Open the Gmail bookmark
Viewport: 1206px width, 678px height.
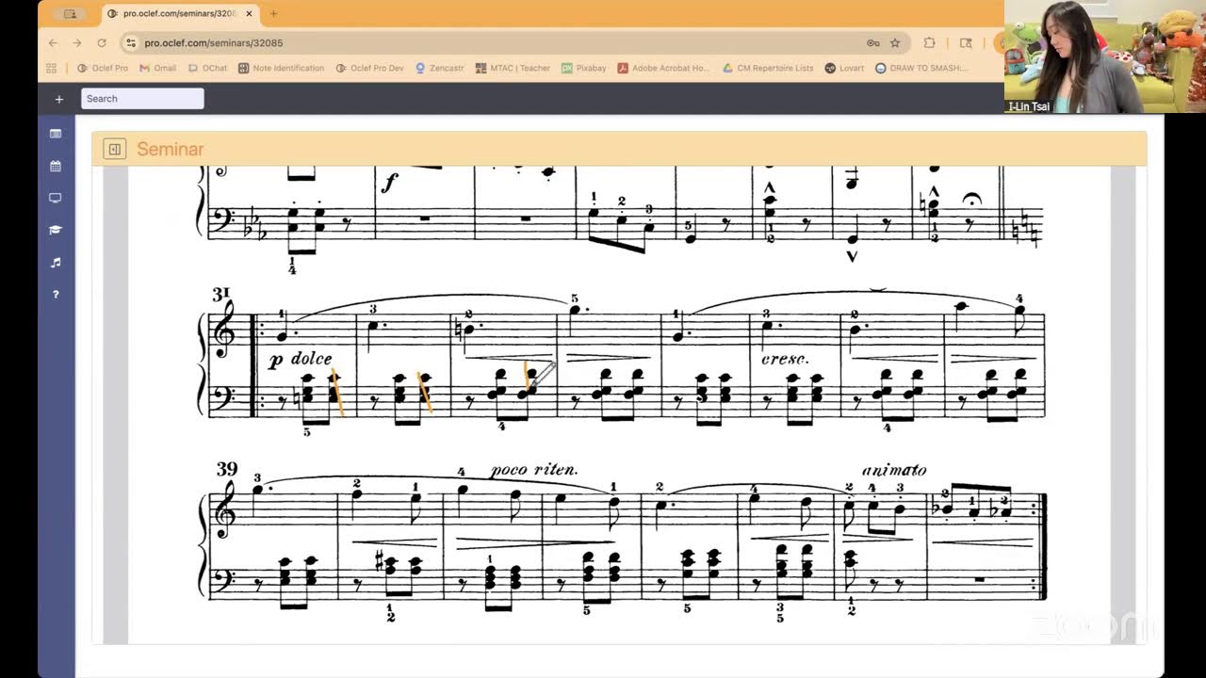[157, 68]
